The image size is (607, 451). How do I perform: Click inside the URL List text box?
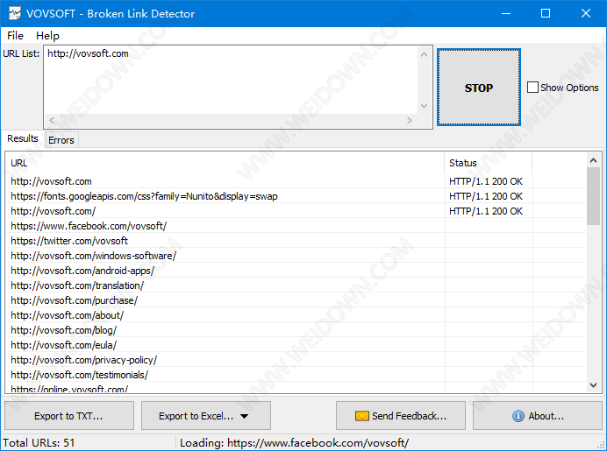point(231,80)
